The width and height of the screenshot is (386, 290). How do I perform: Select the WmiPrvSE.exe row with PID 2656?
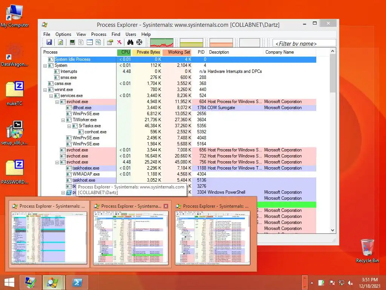[179, 114]
